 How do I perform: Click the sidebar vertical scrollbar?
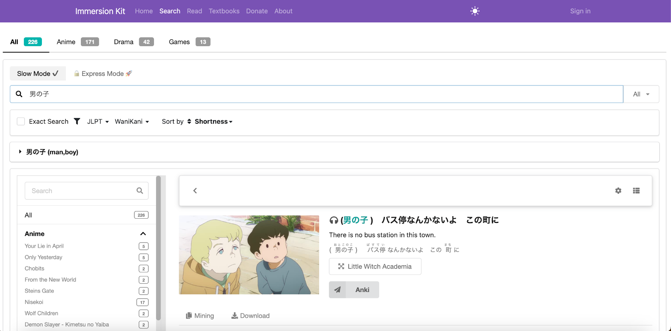pyautogui.click(x=159, y=248)
